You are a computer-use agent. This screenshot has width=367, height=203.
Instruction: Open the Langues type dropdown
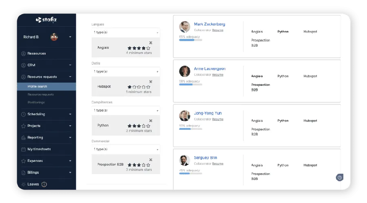pos(126,33)
